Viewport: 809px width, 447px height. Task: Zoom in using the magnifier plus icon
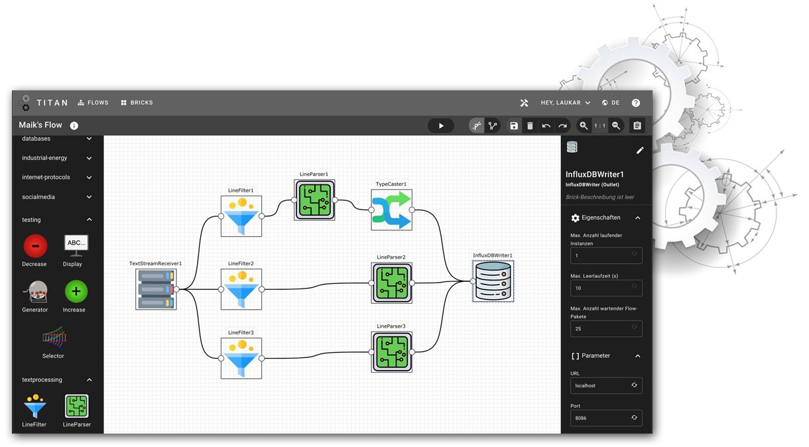point(583,125)
